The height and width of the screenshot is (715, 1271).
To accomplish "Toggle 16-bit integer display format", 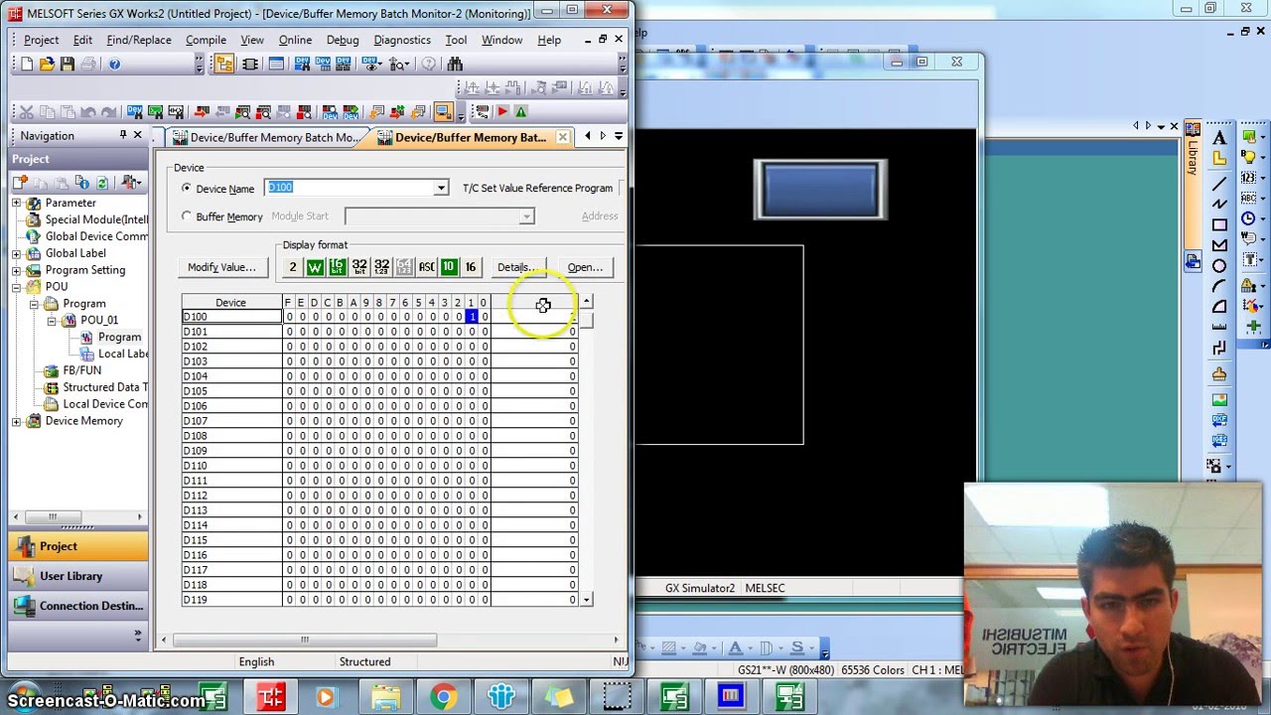I will click(337, 267).
